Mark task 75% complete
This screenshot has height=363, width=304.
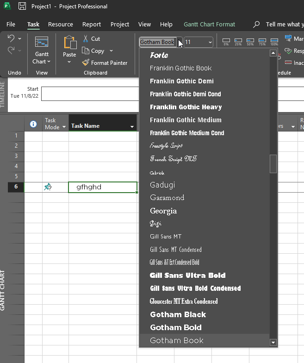click(262, 42)
